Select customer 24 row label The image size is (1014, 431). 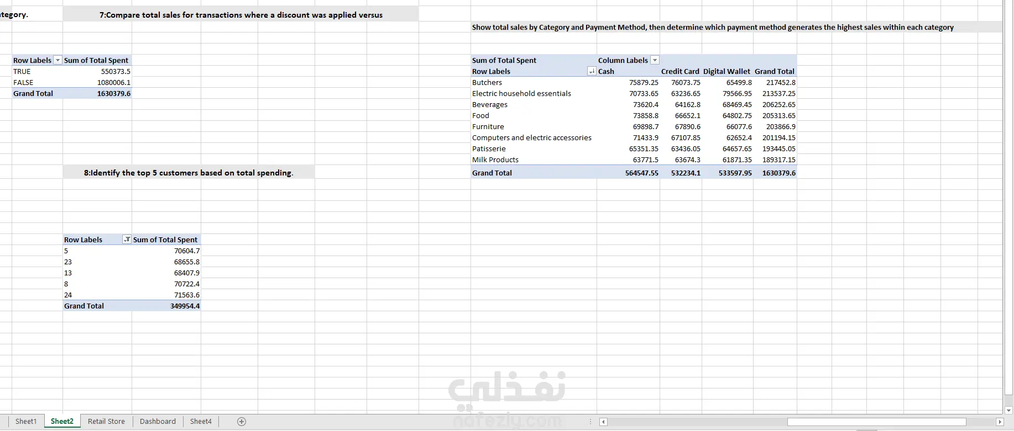(97, 295)
